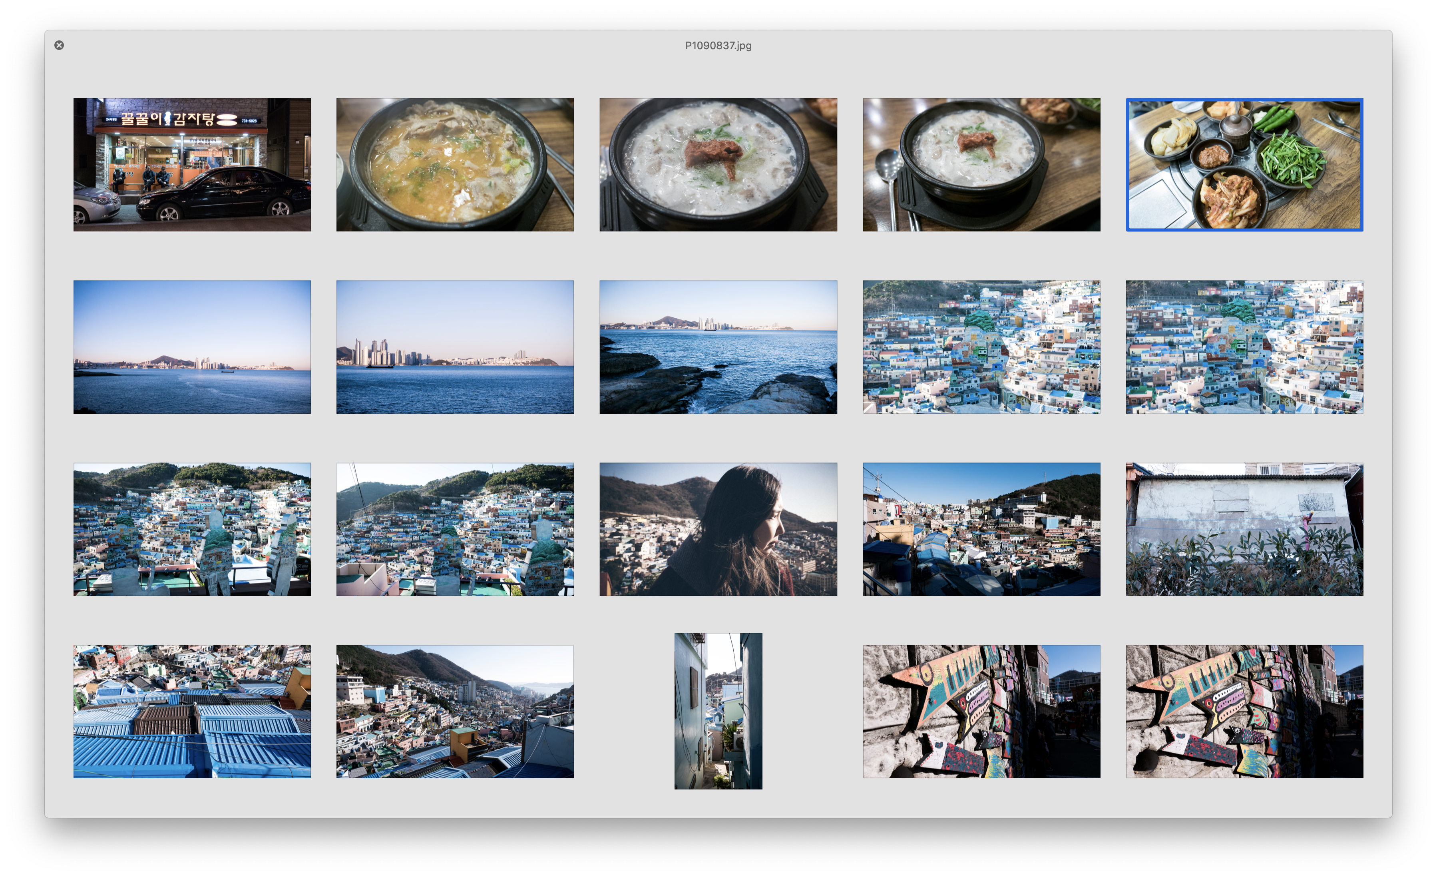Open the close-up white soup bowl photo
Image resolution: width=1437 pixels, height=877 pixels.
tap(718, 165)
